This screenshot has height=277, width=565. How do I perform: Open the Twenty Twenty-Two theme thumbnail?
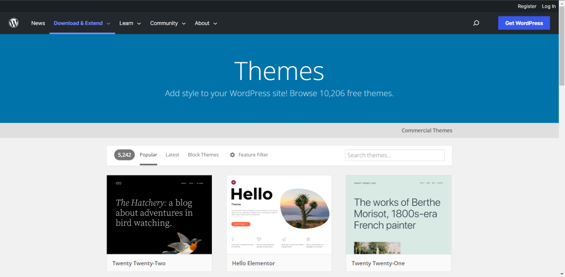click(x=159, y=215)
